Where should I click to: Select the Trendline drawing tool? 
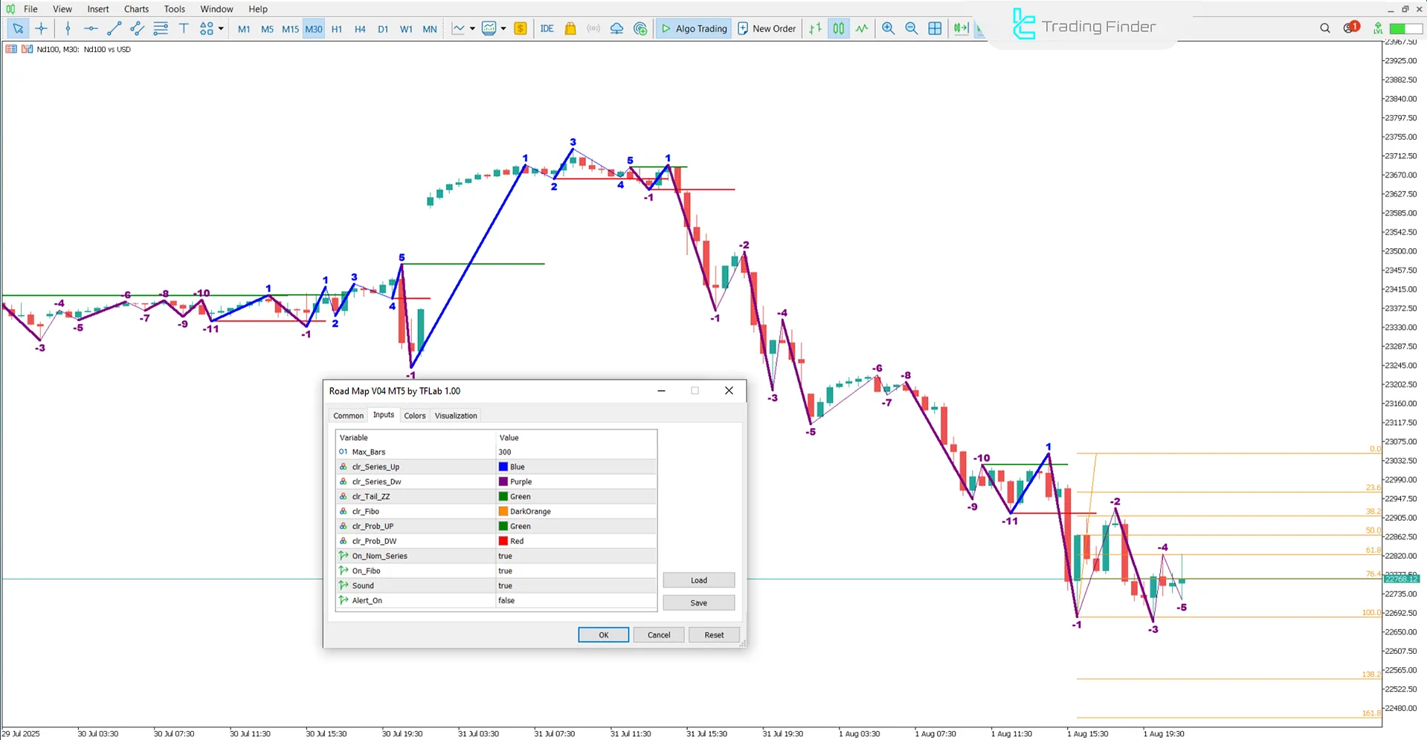point(114,28)
